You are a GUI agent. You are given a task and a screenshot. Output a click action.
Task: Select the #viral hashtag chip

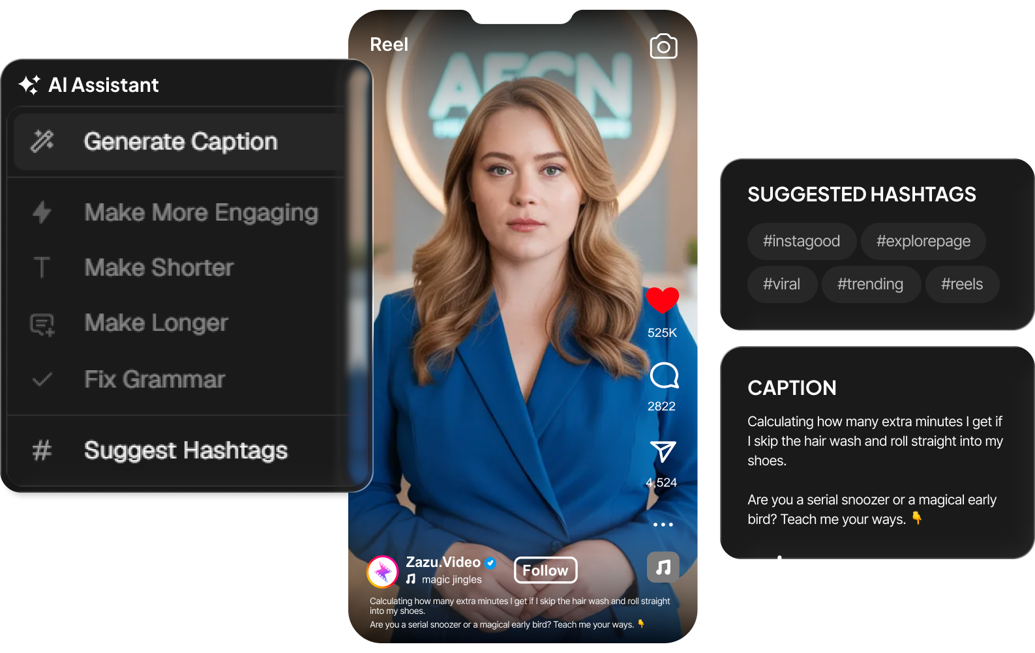(782, 284)
